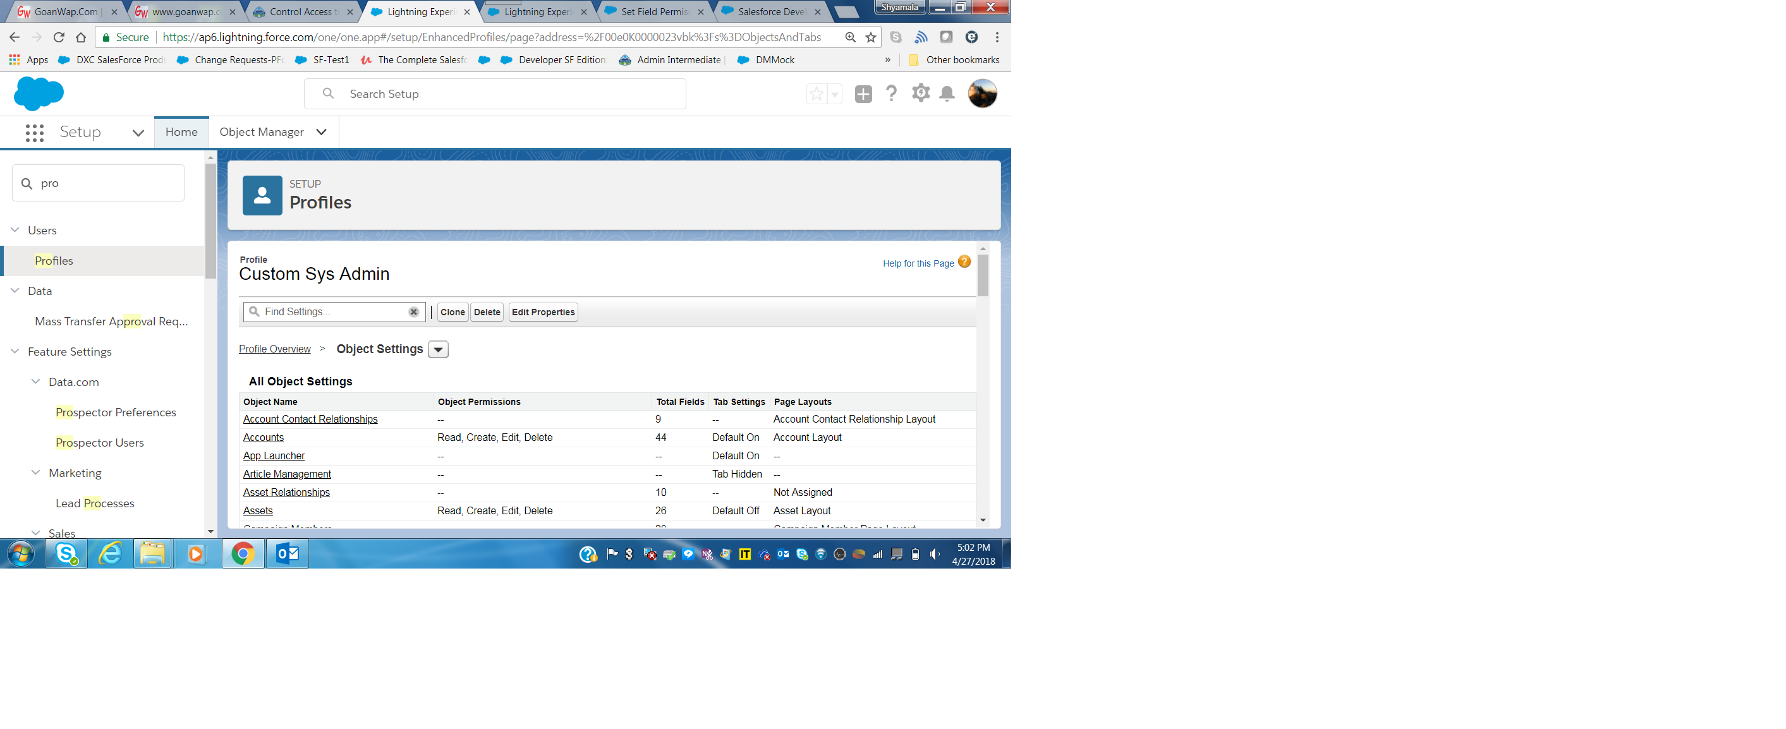This screenshot has width=1786, height=729.
Task: Open the Object Settings dropdown arrow
Action: [x=438, y=349]
